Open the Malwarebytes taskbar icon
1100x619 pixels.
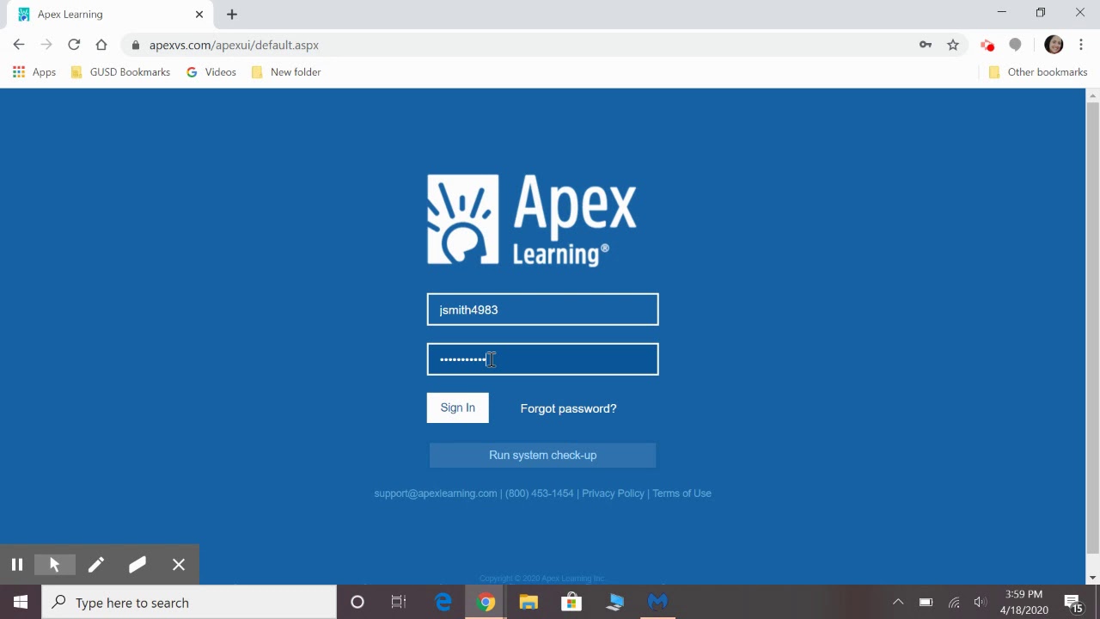pyautogui.click(x=657, y=603)
